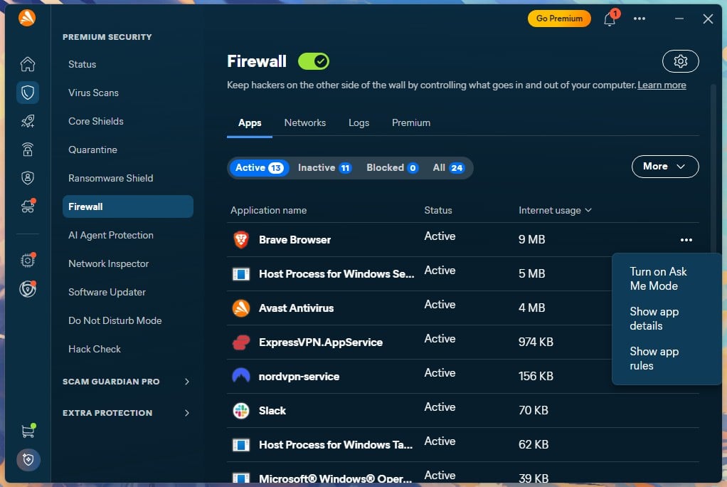
Task: Choose Turn on Ask Me Mode
Action: [x=658, y=278]
